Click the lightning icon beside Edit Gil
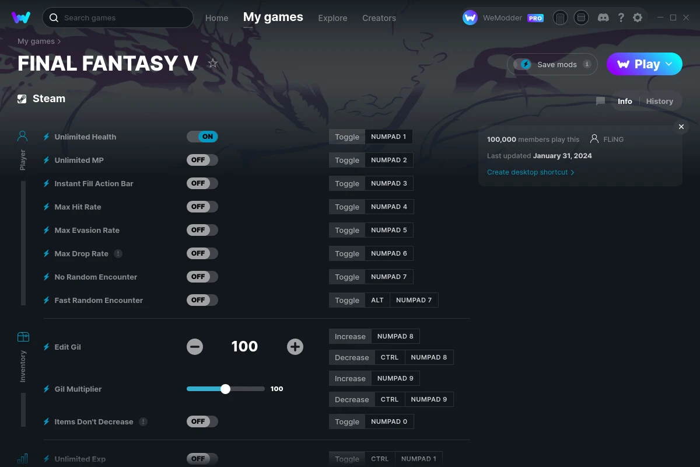 47,347
